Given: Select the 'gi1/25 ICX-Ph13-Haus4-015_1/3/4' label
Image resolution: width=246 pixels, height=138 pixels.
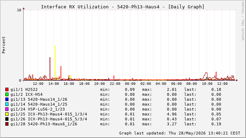Looking at the screenshot, I should click(x=49, y=114).
